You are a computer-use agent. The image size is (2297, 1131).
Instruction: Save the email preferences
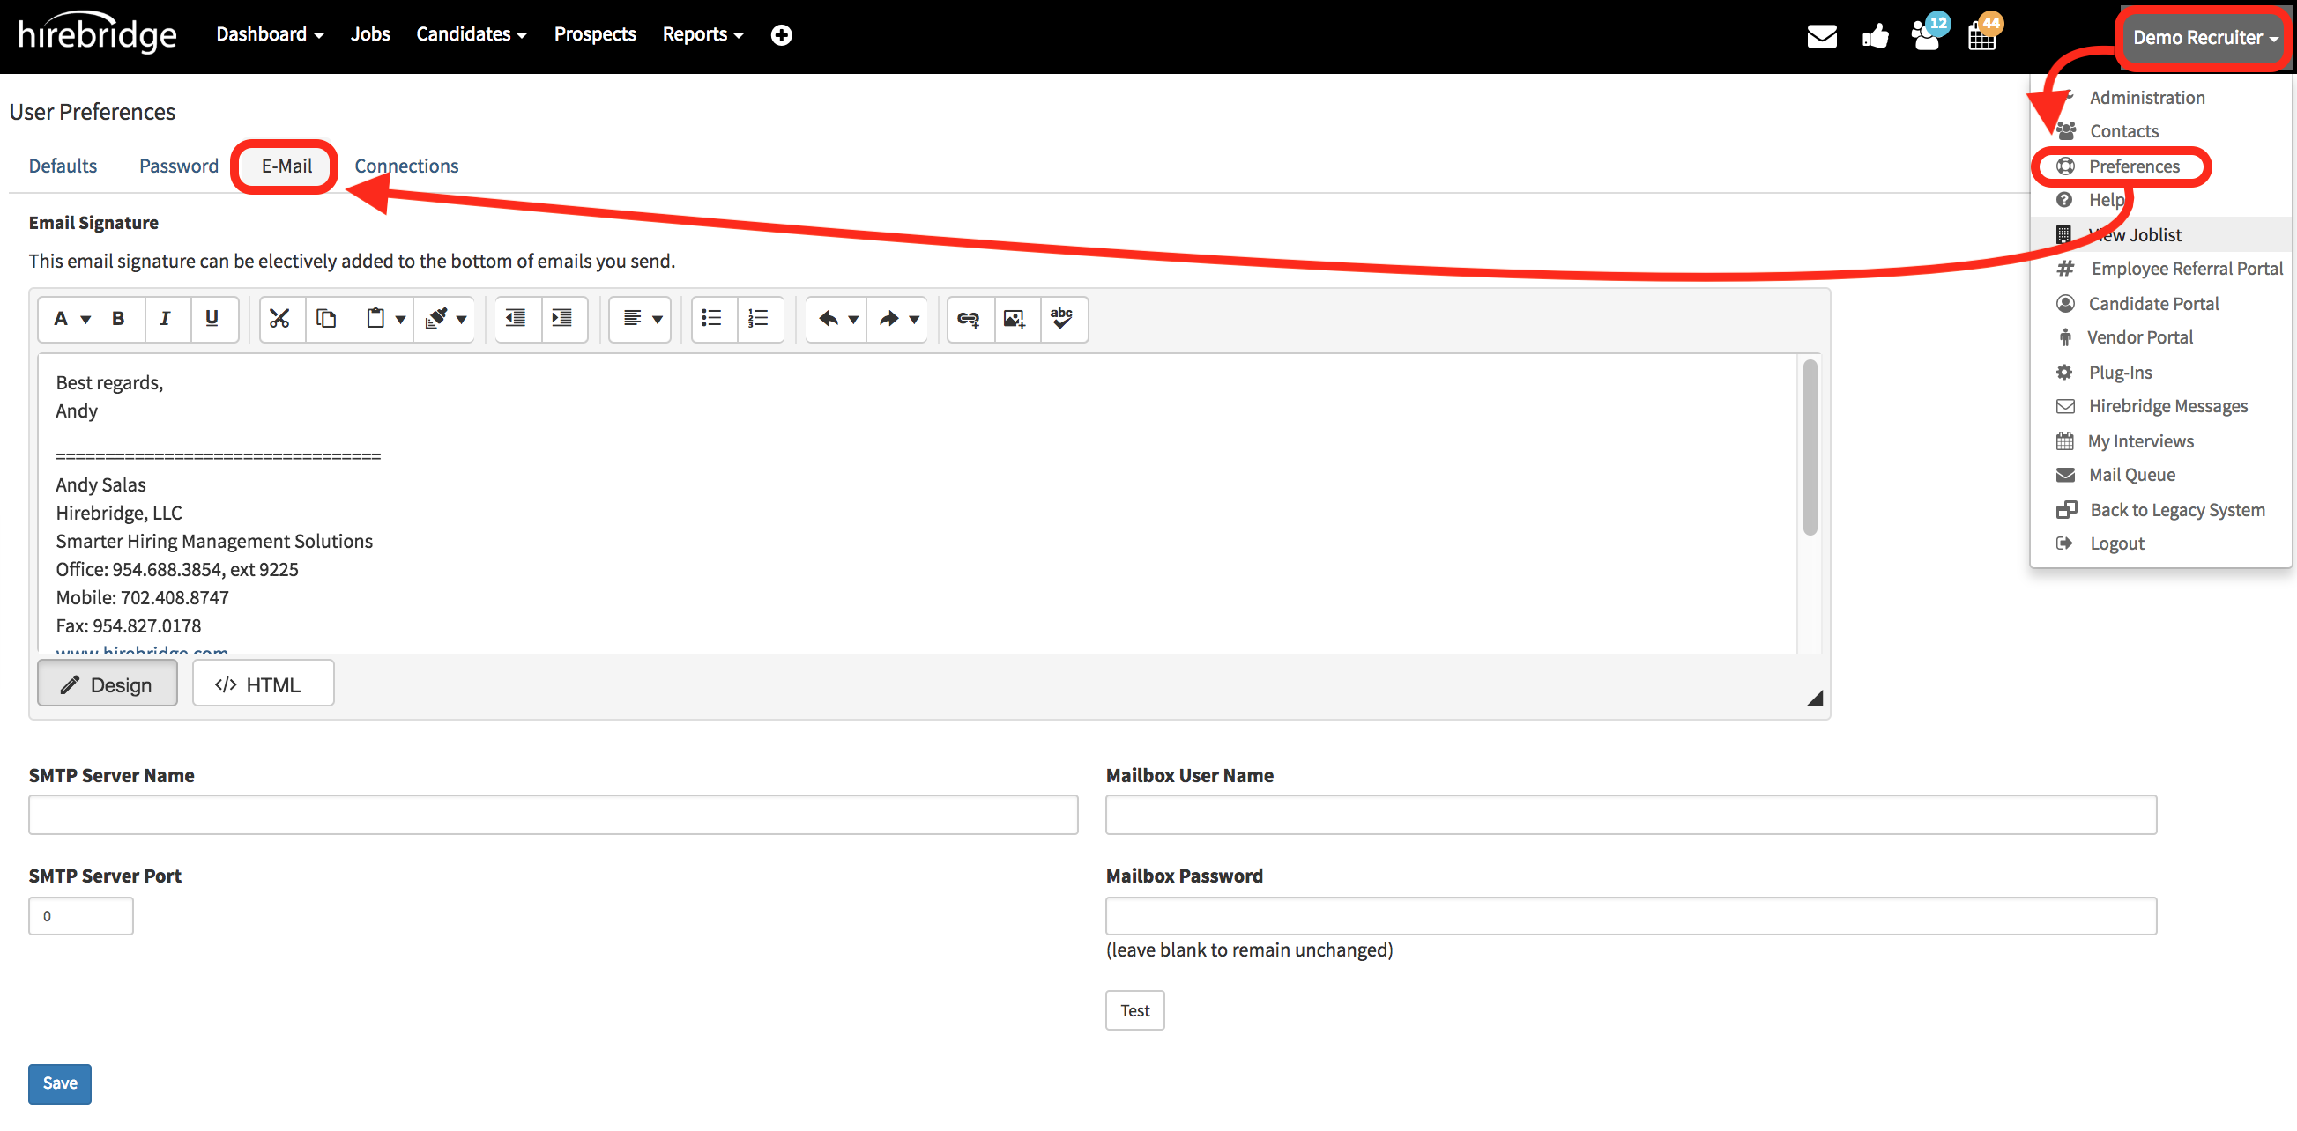59,1083
